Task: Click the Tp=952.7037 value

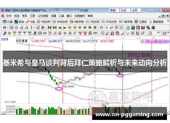Action: (x=38, y=41)
